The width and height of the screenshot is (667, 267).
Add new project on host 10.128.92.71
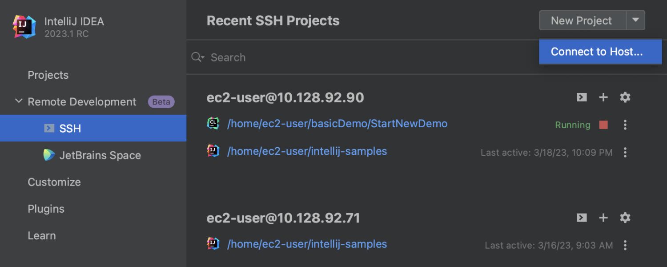603,218
